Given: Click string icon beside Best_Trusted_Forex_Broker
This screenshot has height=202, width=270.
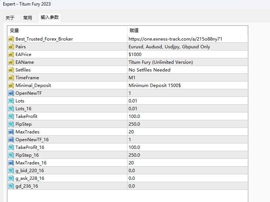Looking at the screenshot, I should pos(11,39).
